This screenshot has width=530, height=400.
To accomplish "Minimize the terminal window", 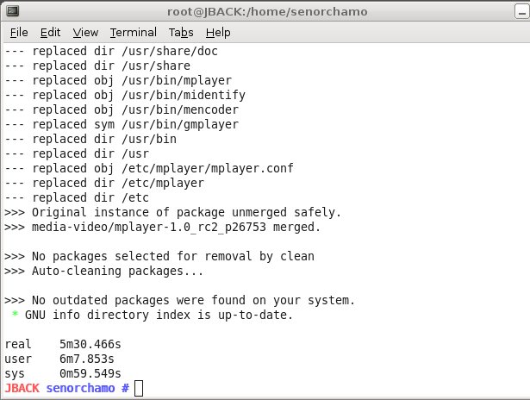I will tap(522, 12).
